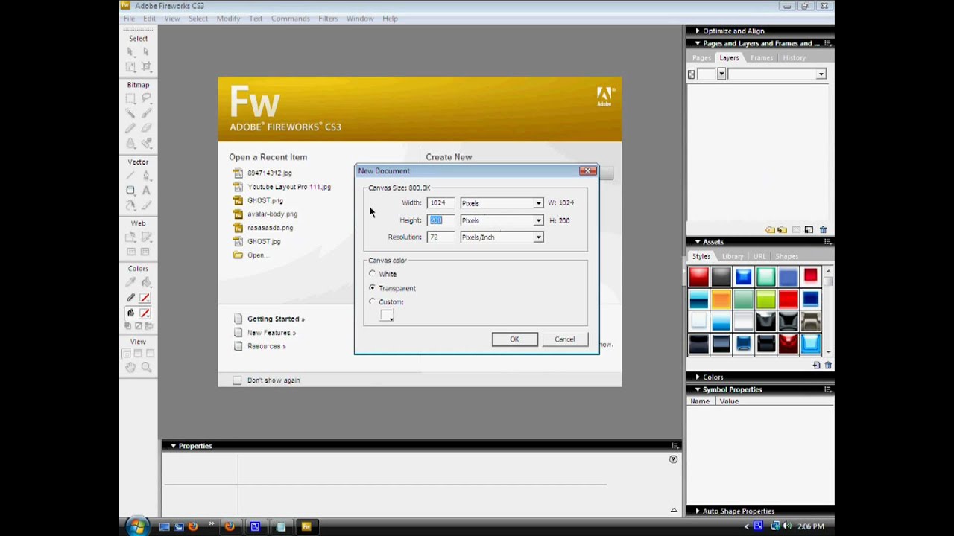Apply the orange style swatch
The image size is (954, 536).
tap(721, 300)
